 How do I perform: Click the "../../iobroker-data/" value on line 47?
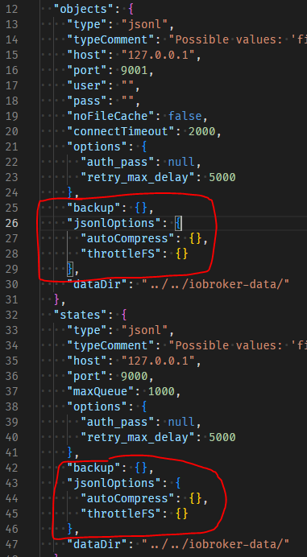click(215, 544)
